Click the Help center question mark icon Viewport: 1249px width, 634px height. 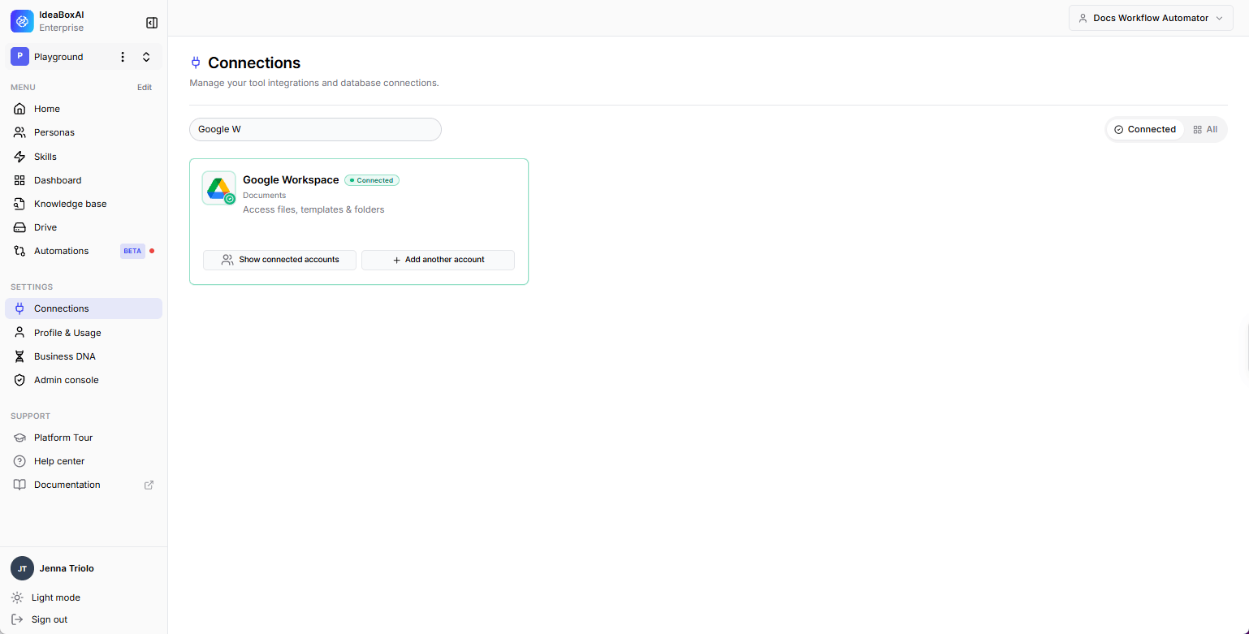(x=19, y=461)
